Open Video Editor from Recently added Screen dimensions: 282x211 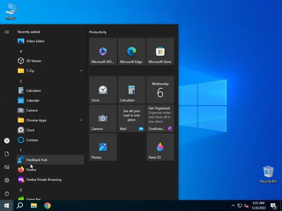[50, 41]
